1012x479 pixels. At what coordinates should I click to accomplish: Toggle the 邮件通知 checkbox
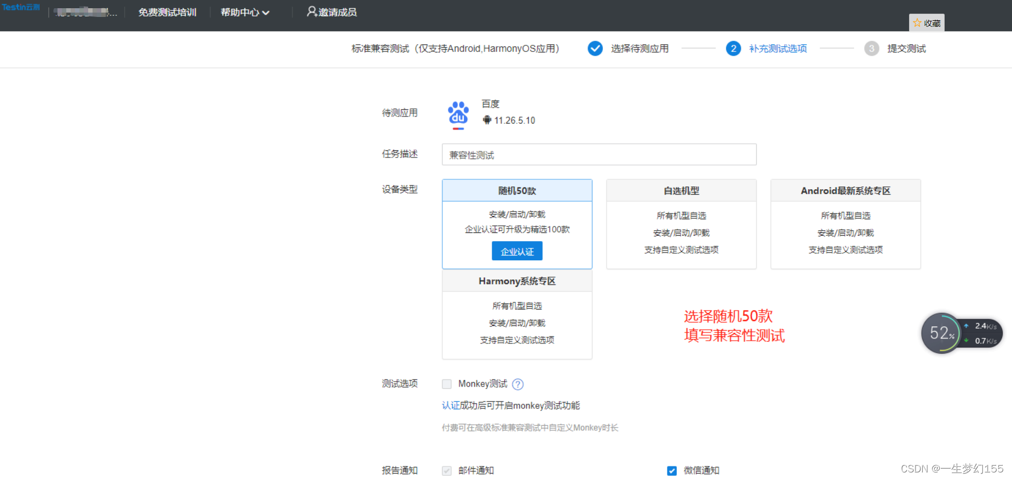[x=447, y=471]
